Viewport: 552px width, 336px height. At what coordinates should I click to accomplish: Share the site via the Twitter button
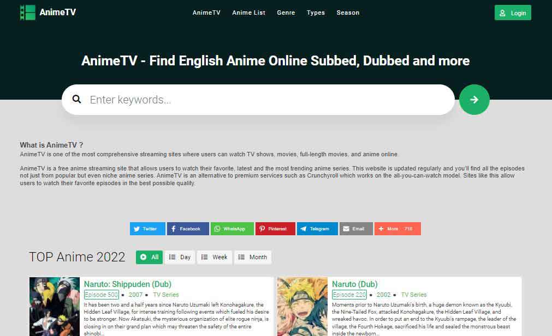147,229
